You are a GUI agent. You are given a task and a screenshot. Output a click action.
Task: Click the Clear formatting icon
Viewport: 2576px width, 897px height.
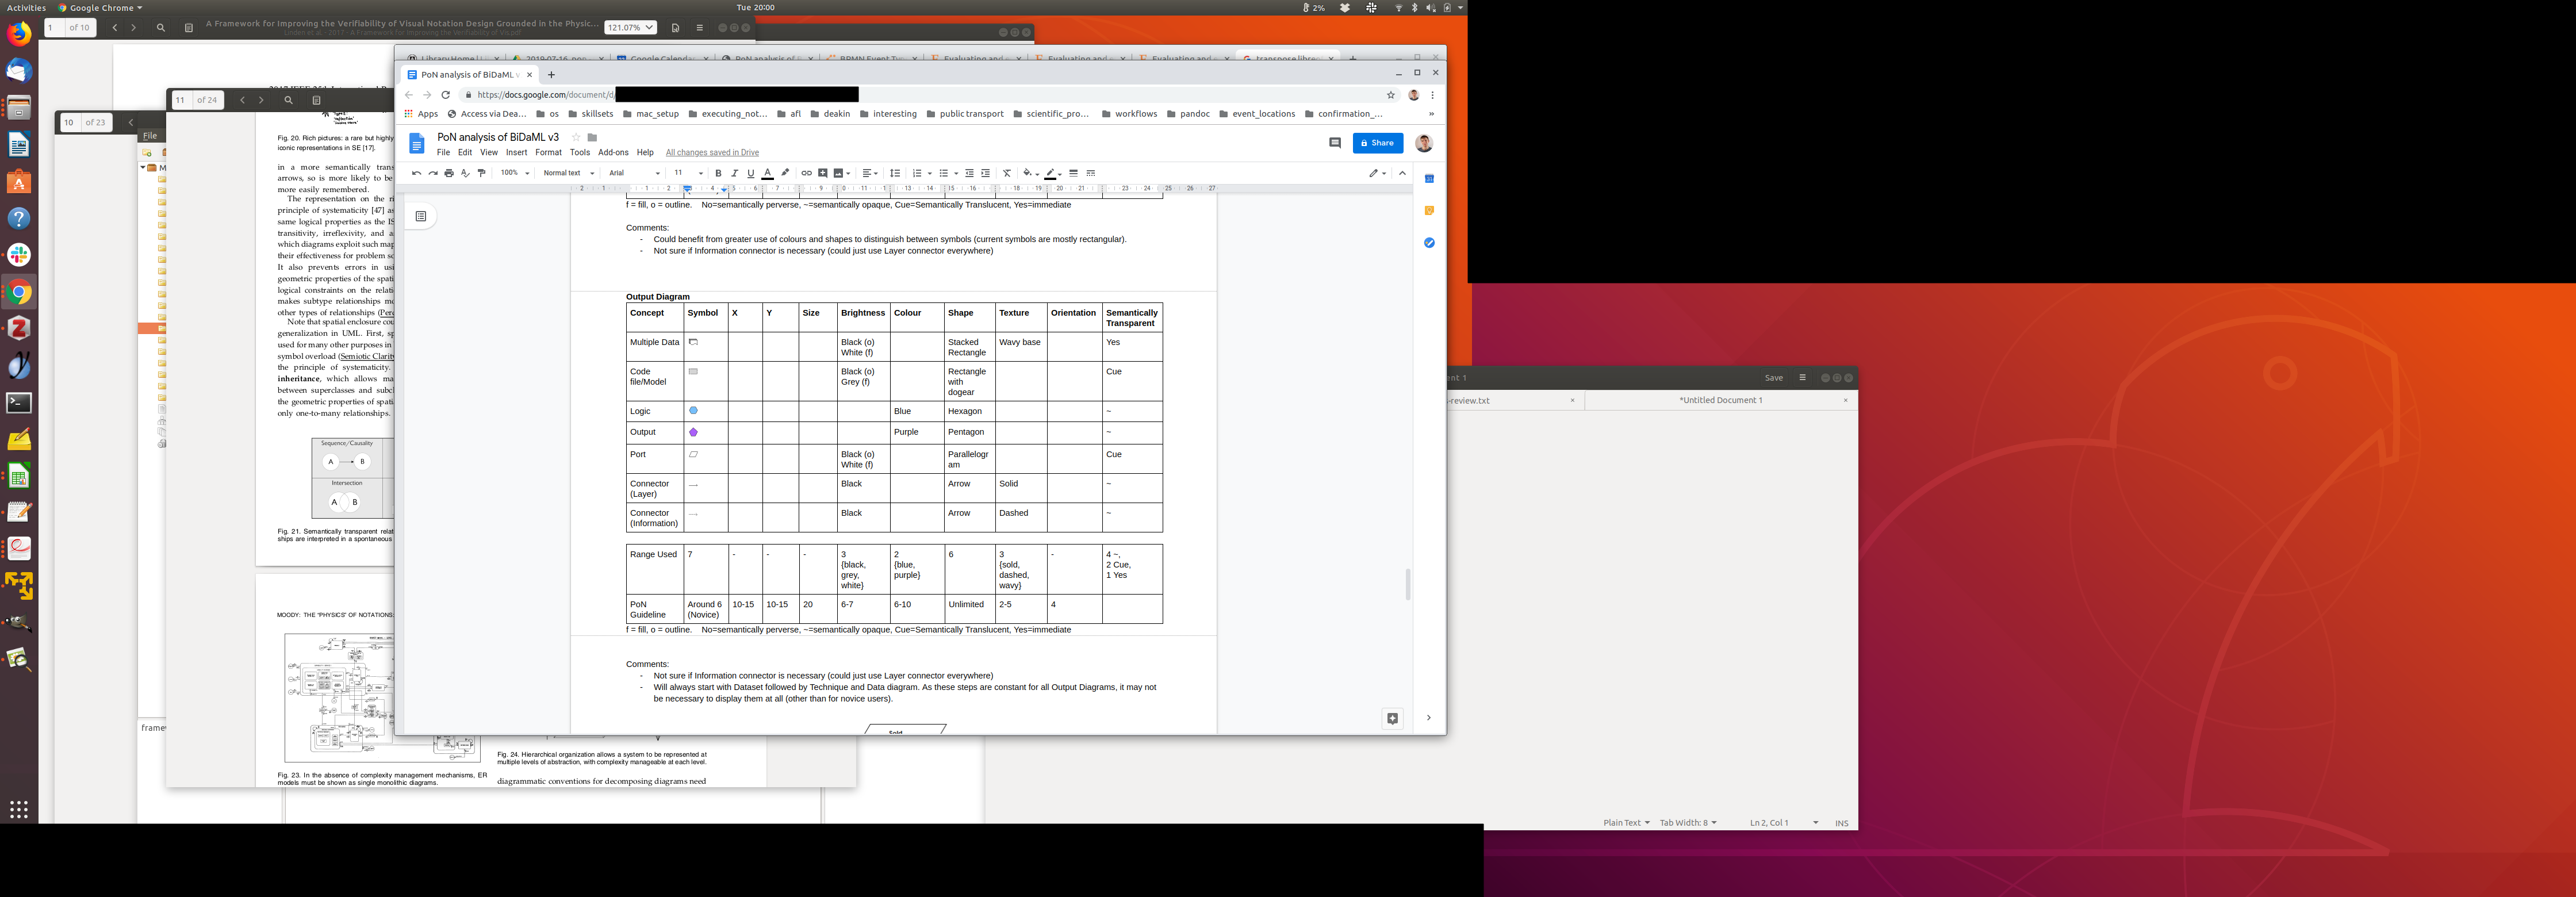[1007, 173]
